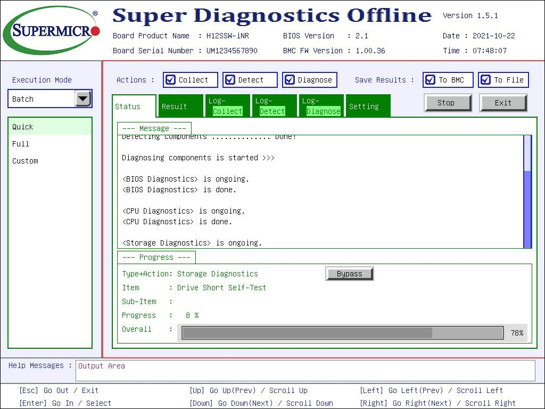Switch to the Result tab
545x409 pixels.
tap(181, 107)
